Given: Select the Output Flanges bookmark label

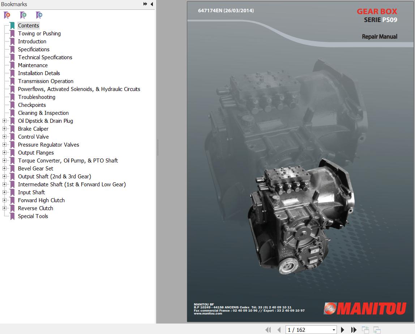Looking at the screenshot, I should tap(36, 153).
